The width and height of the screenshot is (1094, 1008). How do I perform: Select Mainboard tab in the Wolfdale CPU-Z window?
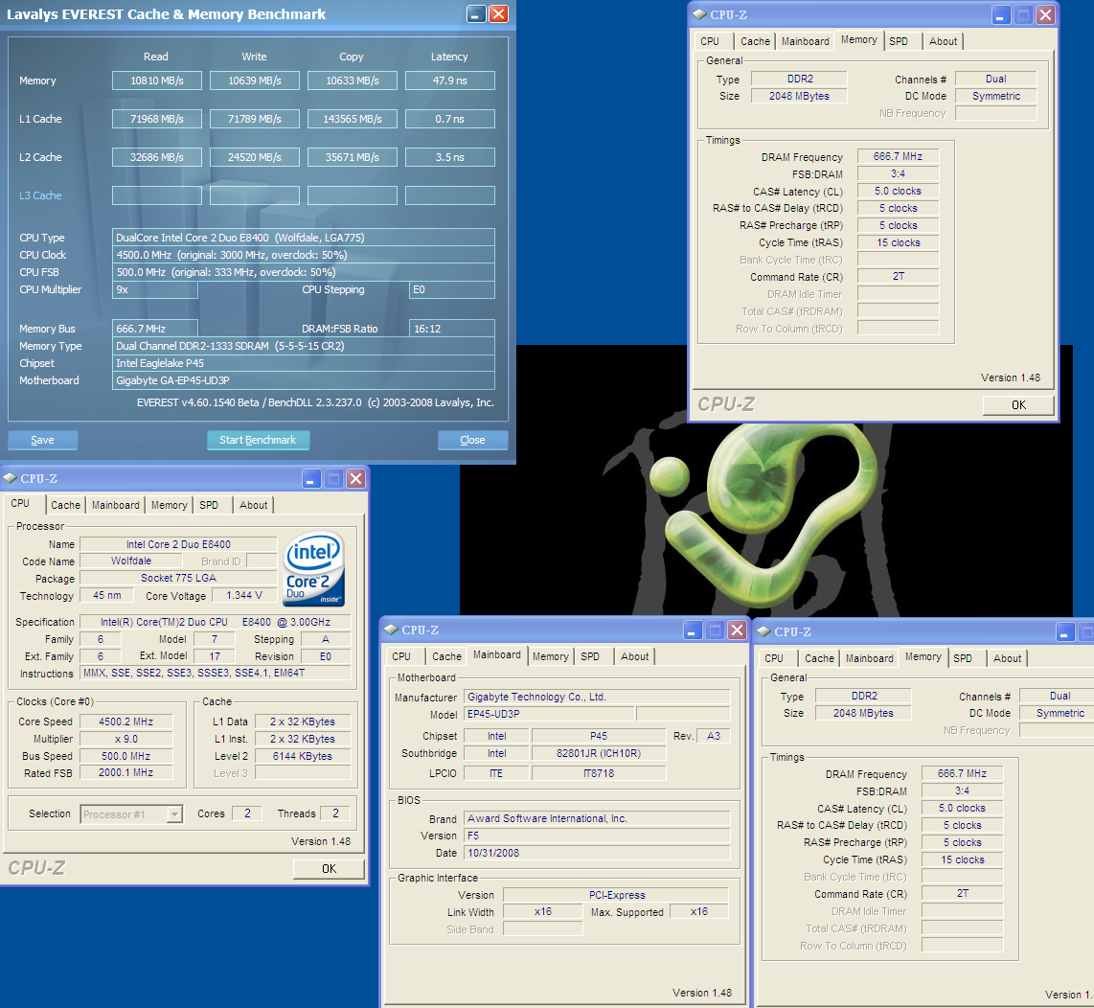[116, 505]
